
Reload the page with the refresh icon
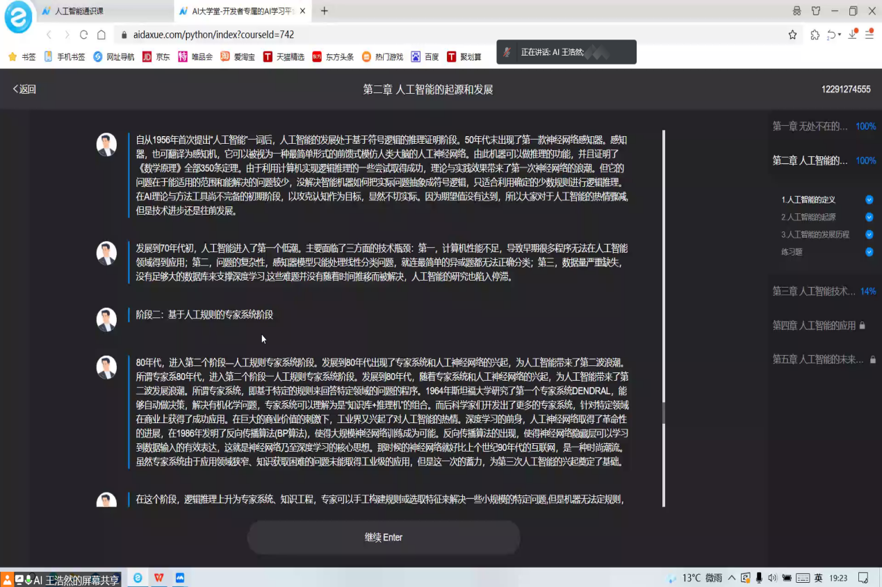tap(84, 33)
